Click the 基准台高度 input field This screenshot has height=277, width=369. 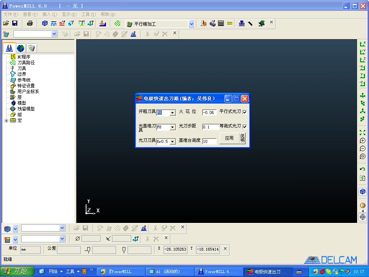[x=209, y=141]
